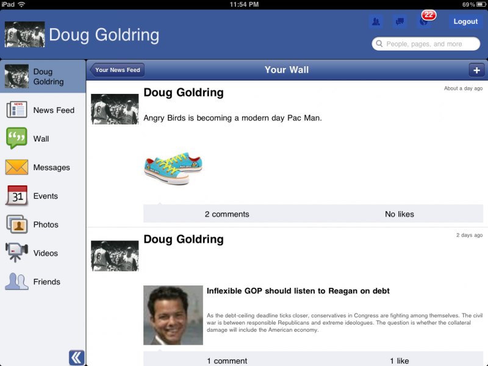Tap the search magnifier icon
This screenshot has width=488, height=366.
tap(379, 44)
